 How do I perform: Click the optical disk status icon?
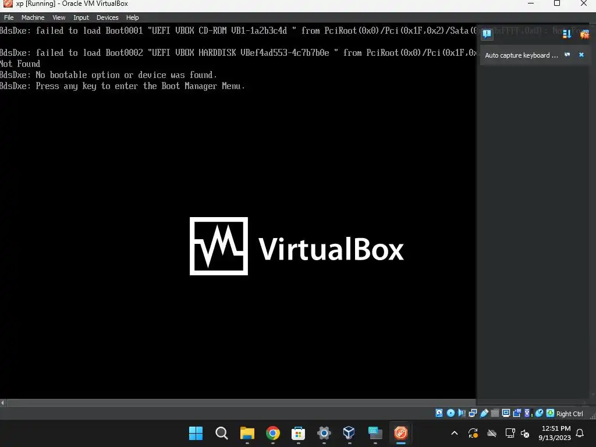coord(450,413)
